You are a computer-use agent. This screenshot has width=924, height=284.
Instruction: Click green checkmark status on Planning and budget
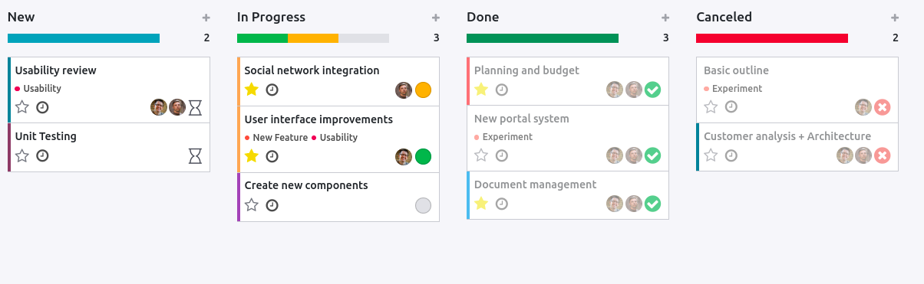[x=652, y=90]
